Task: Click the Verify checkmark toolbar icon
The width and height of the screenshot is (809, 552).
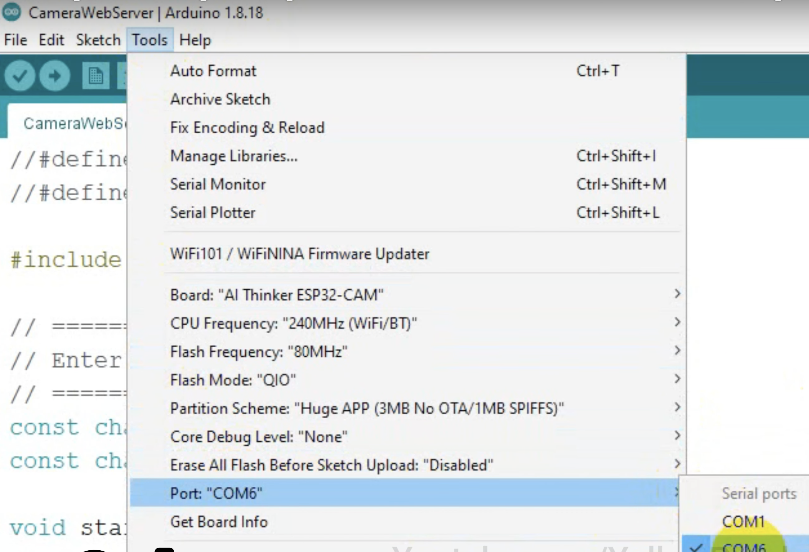Action: click(19, 76)
